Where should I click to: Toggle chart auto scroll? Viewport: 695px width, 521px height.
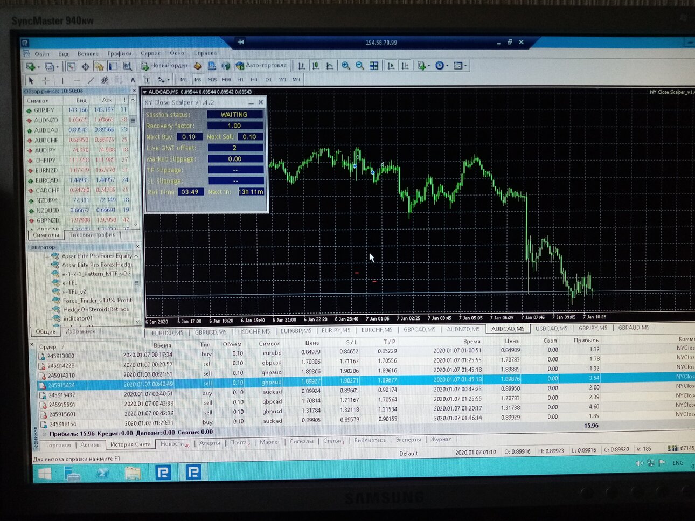coord(391,66)
